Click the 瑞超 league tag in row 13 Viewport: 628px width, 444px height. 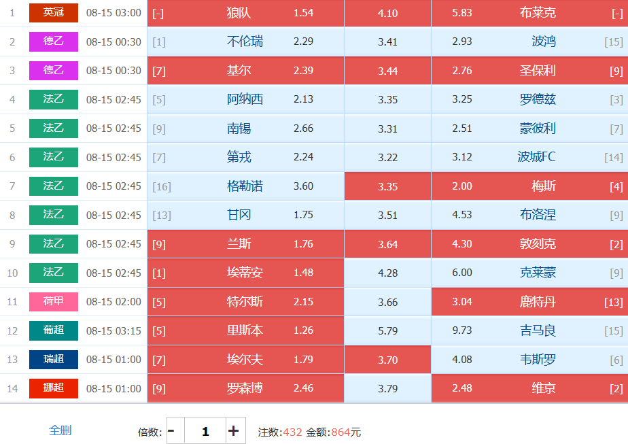[54, 359]
